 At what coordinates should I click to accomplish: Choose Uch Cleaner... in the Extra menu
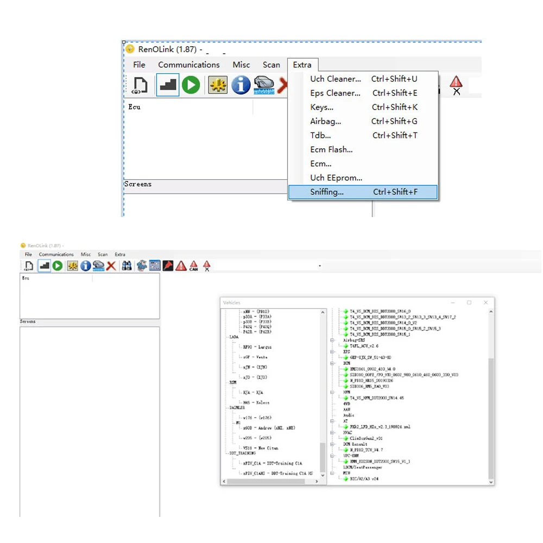tap(363, 79)
